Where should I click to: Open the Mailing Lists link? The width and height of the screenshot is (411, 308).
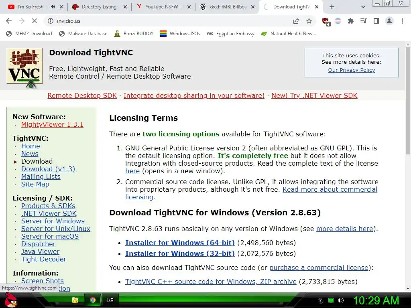[41, 176]
